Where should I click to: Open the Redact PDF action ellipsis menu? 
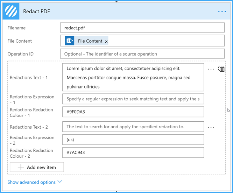[x=222, y=12]
